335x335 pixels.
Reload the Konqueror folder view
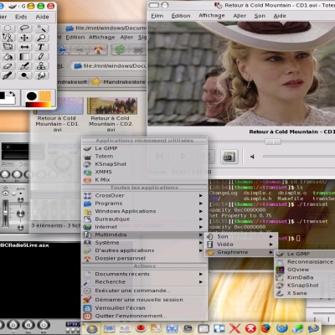tap(120, 50)
